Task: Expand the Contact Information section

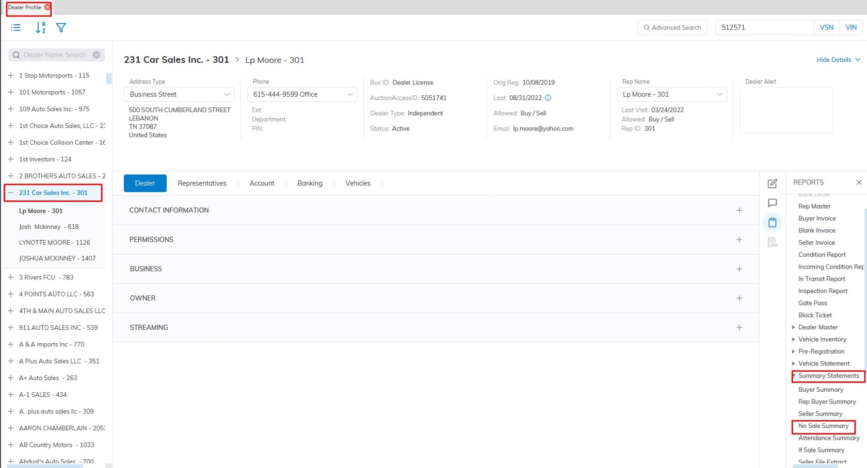Action: (x=739, y=210)
